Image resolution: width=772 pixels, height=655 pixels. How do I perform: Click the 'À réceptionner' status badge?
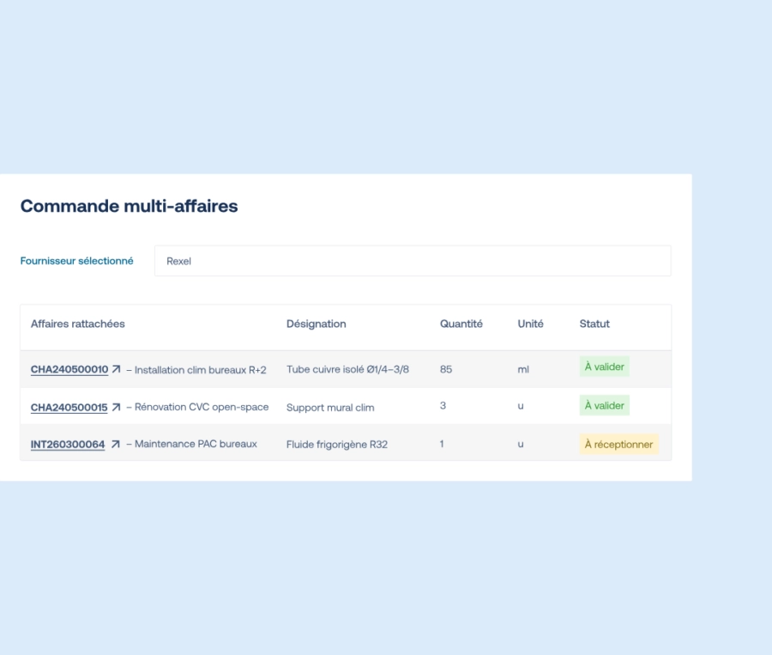(x=618, y=444)
